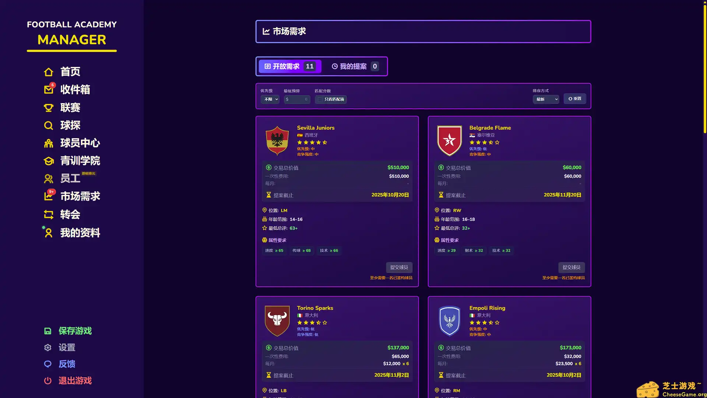Open the 优先级 priority dropdown

(x=270, y=99)
